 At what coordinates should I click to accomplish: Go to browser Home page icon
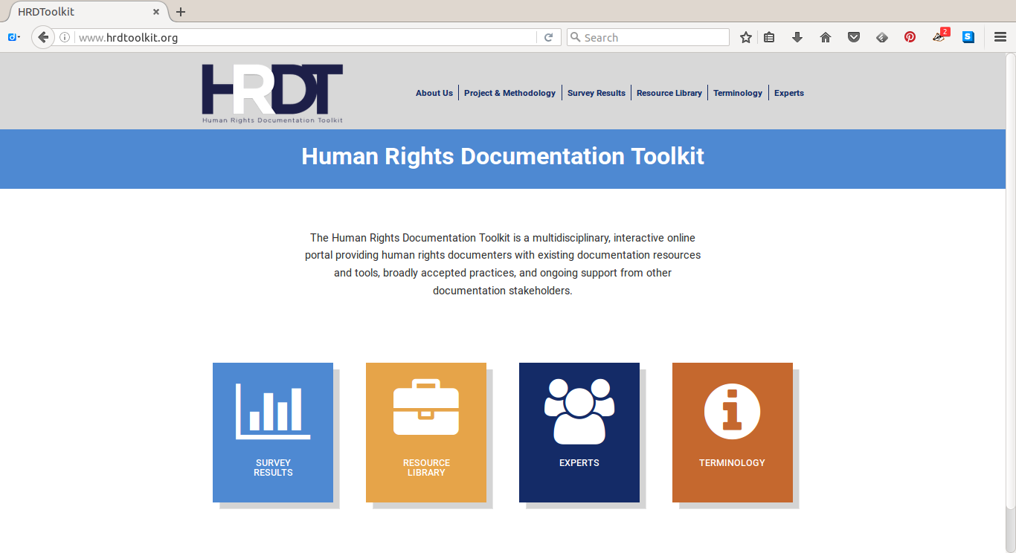point(826,37)
